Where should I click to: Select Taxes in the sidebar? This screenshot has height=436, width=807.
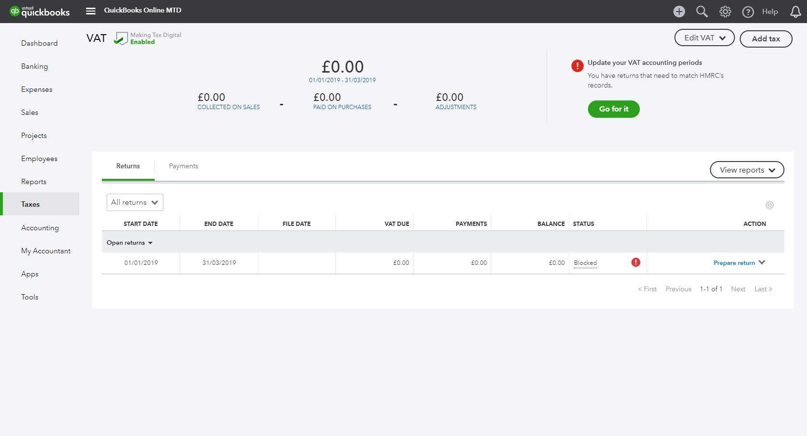point(40,204)
